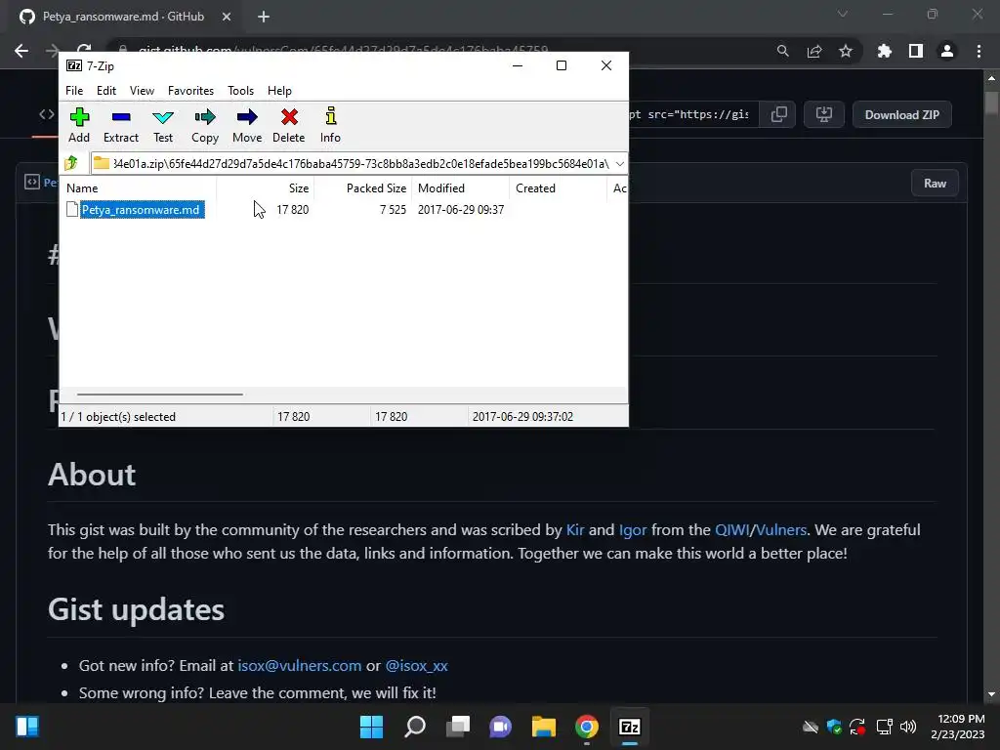Screen dimensions: 1000x750
Task: Click the Chrome address bar URL
Action: tap(343, 51)
